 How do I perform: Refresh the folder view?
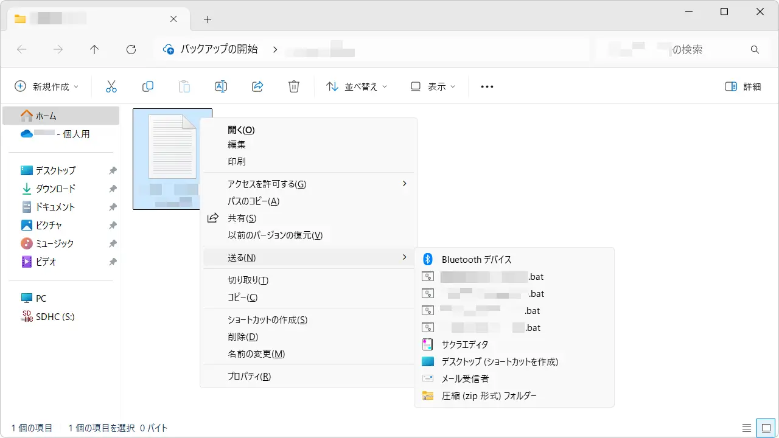131,50
